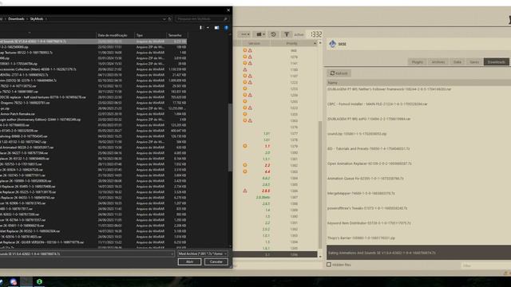Click the orange flag icon in priority 1255 row
Screen dimensions: 511x287
(245, 88)
